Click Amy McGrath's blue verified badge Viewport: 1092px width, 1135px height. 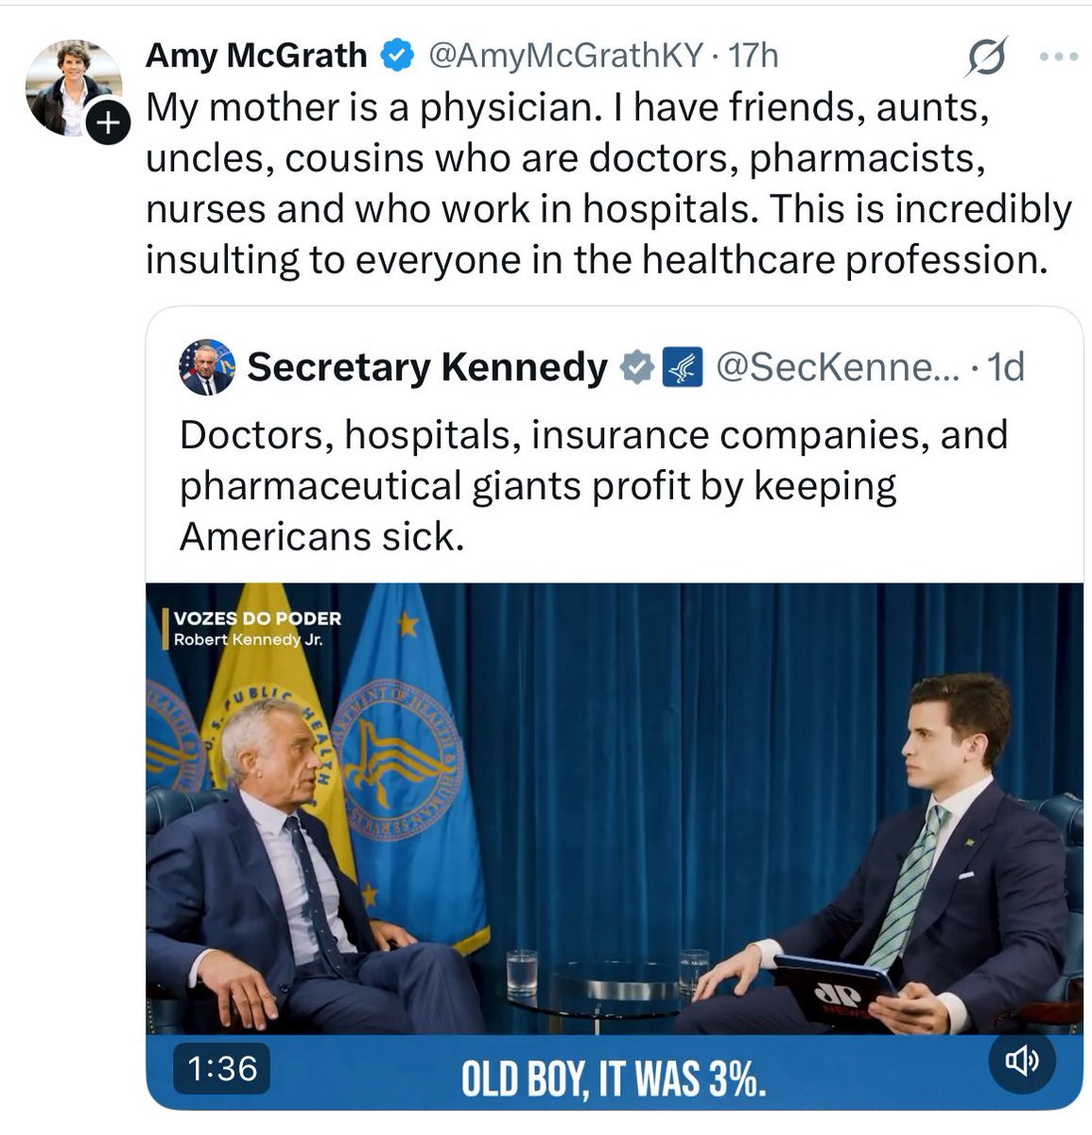coord(396,56)
